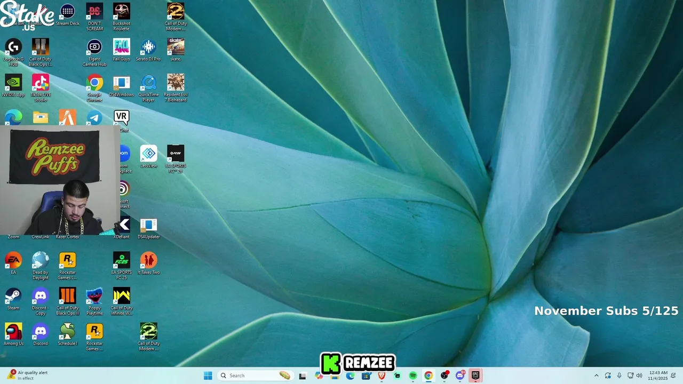The width and height of the screenshot is (683, 384).
Task: Launch DON'T SCREAM from the desktop
Action: (94, 17)
